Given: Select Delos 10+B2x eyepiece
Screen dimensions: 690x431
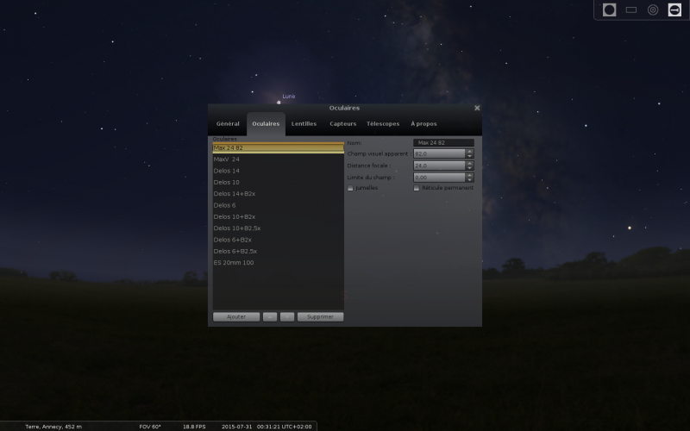Looking at the screenshot, I should coord(278,216).
